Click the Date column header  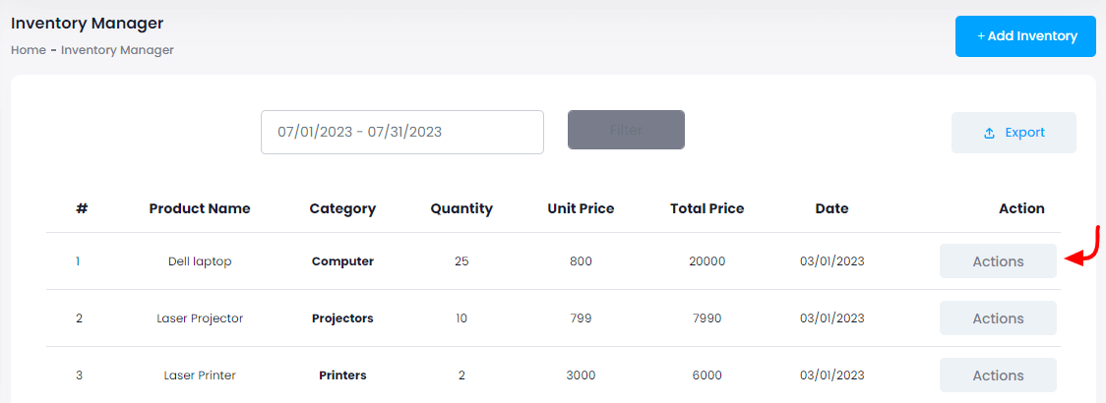tap(831, 208)
